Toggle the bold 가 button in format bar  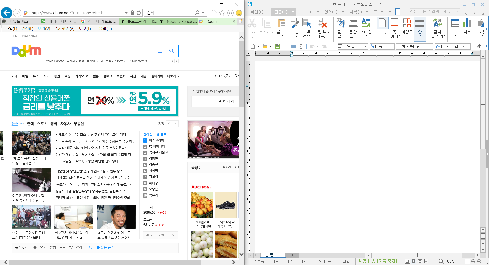479,46
